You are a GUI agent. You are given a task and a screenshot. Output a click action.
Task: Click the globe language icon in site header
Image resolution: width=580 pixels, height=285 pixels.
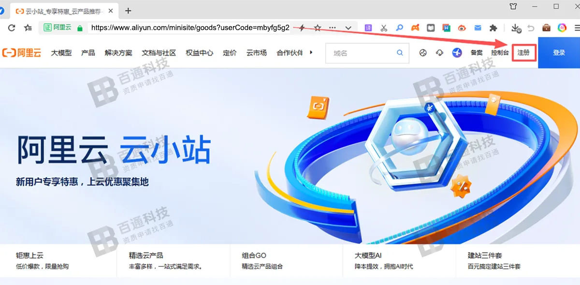point(423,53)
